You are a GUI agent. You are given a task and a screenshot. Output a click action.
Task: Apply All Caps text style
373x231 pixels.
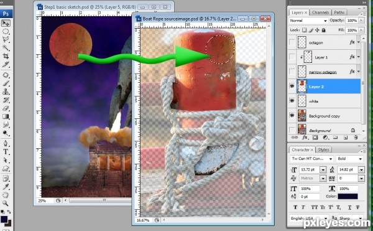pos(315,207)
